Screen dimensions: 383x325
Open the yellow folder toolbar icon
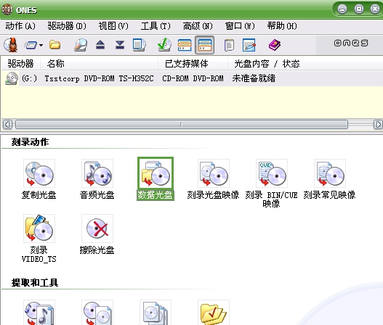[55, 45]
